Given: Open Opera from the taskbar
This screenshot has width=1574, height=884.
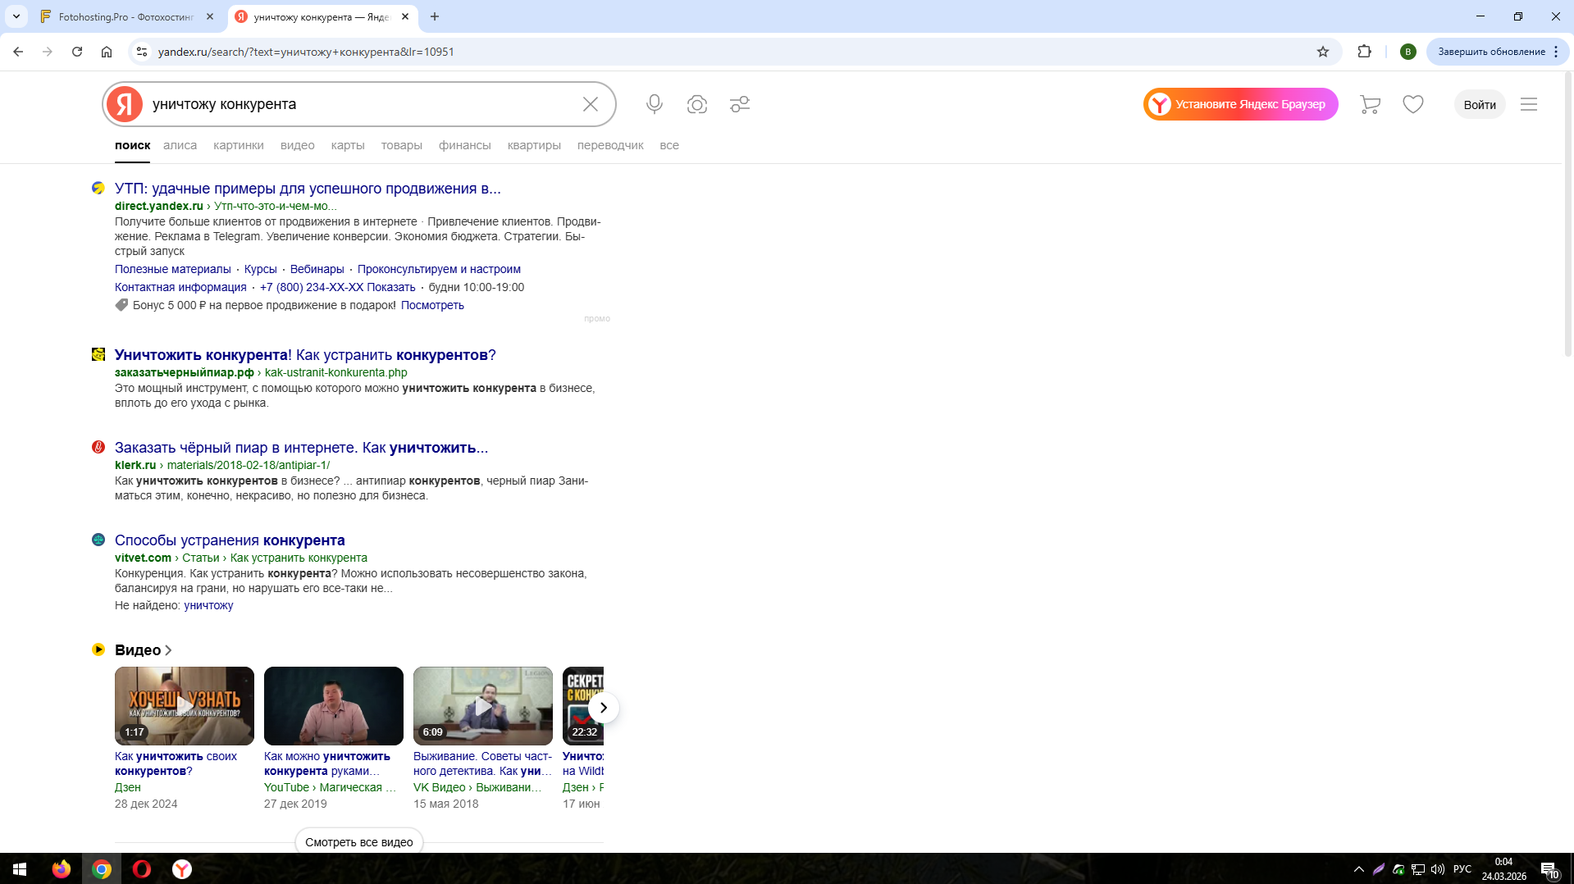Looking at the screenshot, I should (142, 869).
